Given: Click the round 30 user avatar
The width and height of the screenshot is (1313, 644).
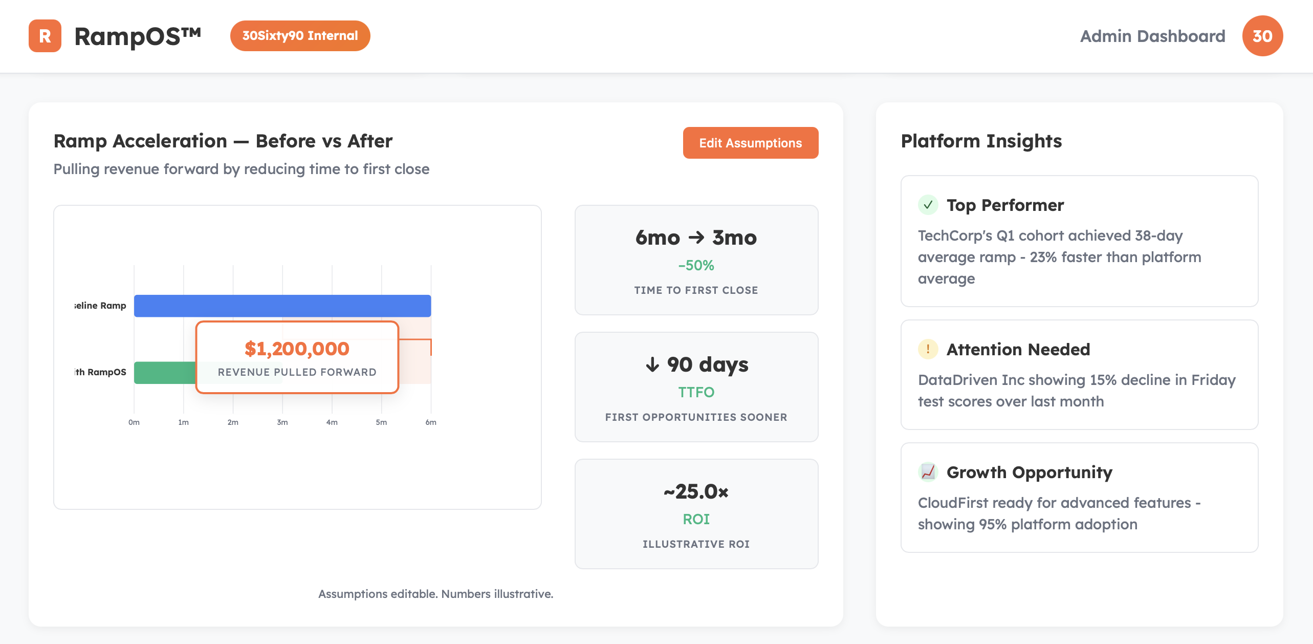Looking at the screenshot, I should (x=1262, y=36).
